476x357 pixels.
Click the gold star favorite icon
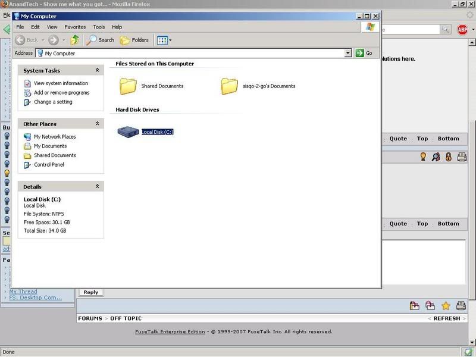coord(446,306)
